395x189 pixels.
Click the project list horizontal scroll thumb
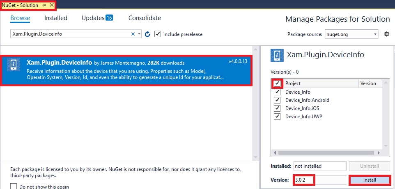click(x=326, y=153)
